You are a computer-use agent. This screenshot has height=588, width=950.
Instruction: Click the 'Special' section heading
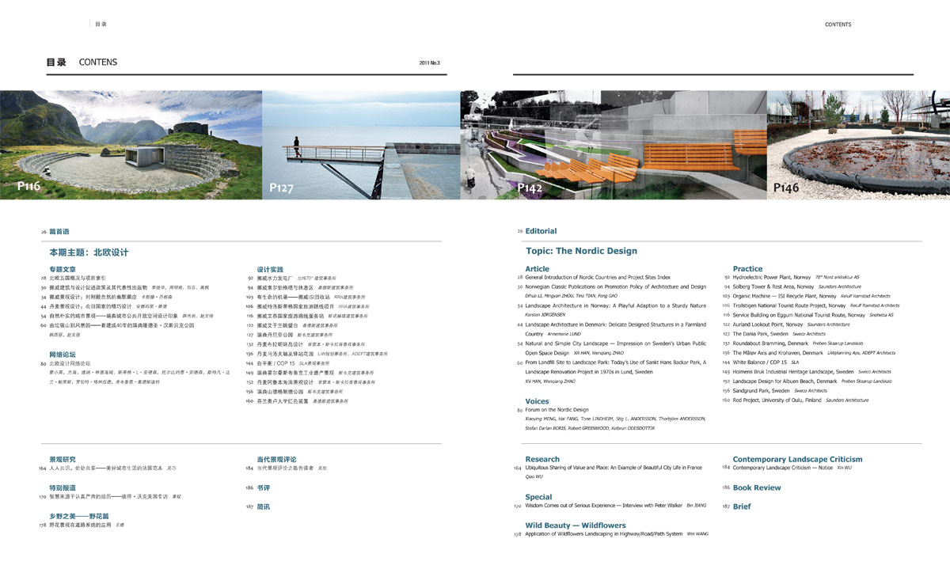[538, 497]
